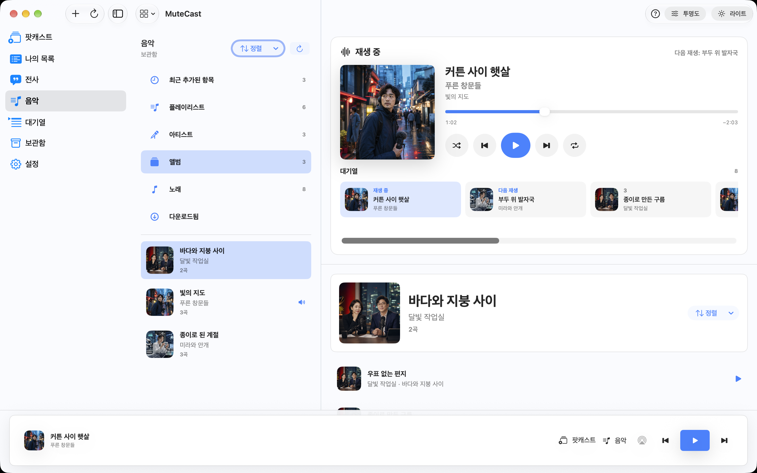Select the 아티스트 row

(226, 135)
